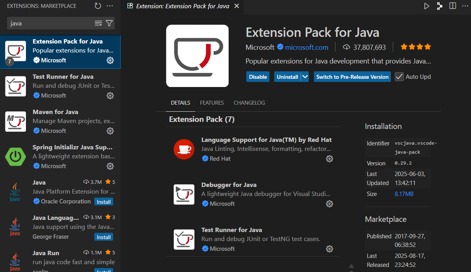This screenshot has width=471, height=272.
Task: Open the Extensions view more actions menu
Action: pyautogui.click(x=110, y=6)
